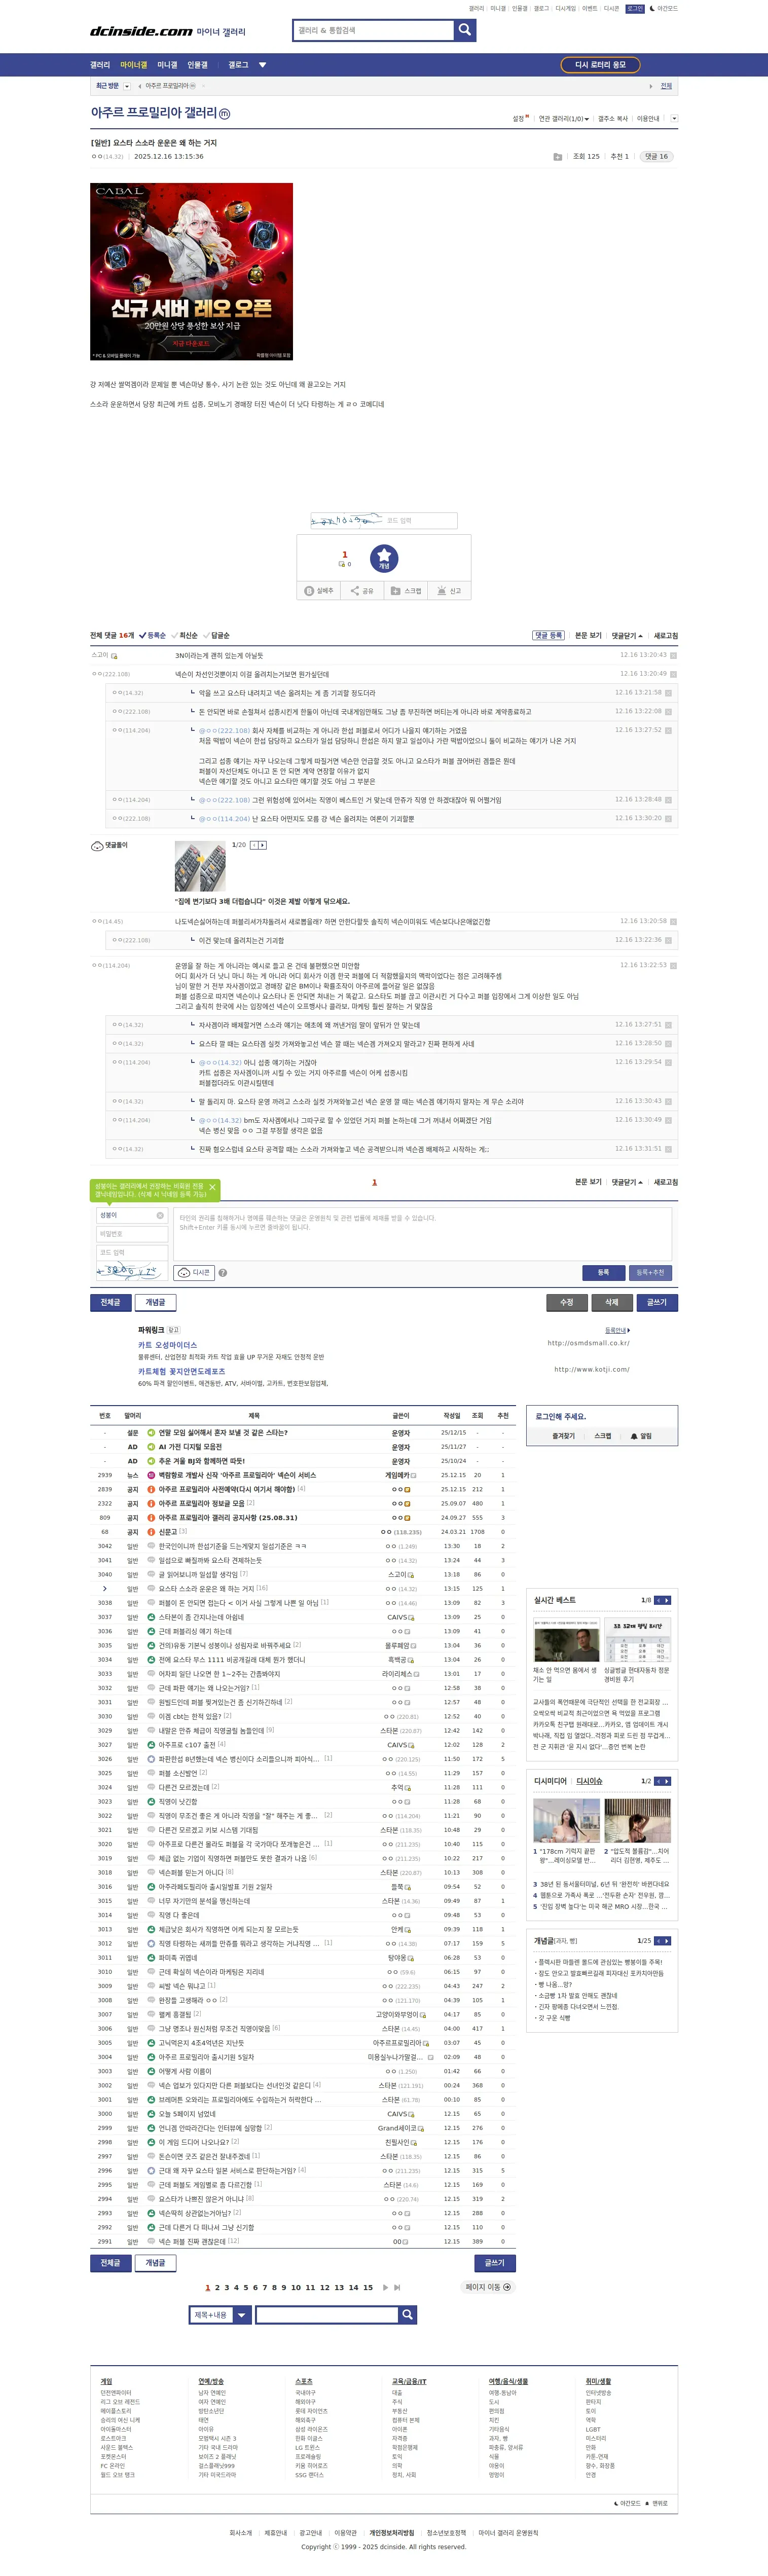Click the comment text area
The image size is (768, 2576).
(422, 1233)
